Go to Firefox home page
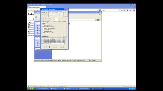Screen dimensions: 163x91 pyautogui.click(x=131, y=10)
